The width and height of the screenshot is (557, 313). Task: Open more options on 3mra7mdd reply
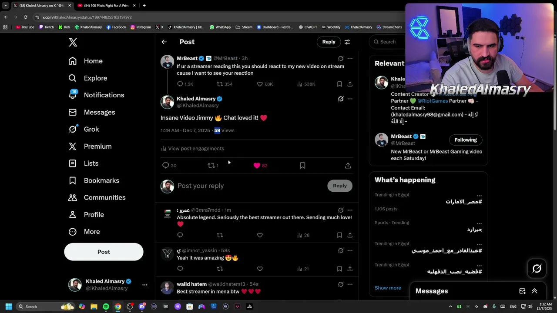(x=350, y=210)
